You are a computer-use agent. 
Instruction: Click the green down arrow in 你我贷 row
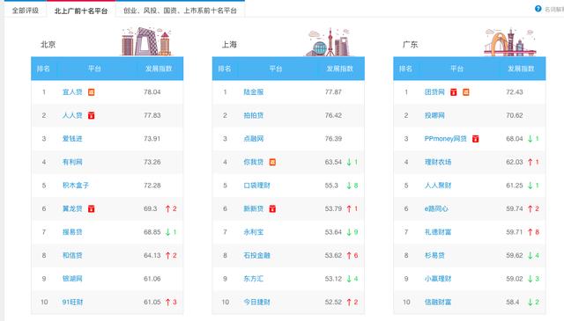(x=349, y=163)
